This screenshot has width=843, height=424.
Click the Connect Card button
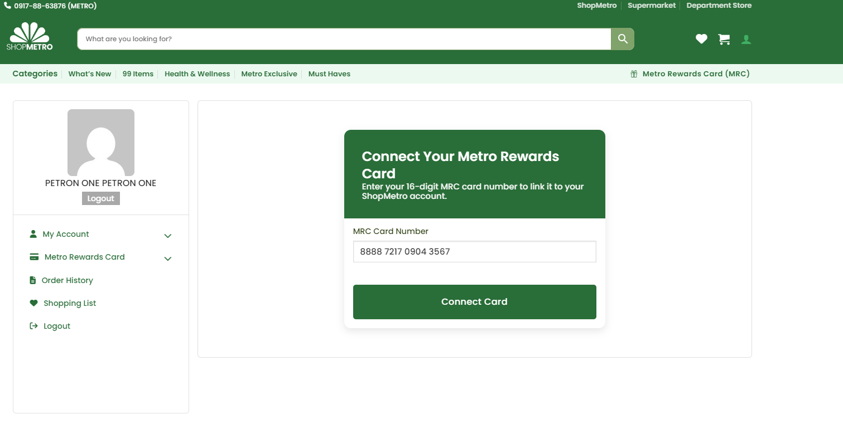tap(475, 302)
